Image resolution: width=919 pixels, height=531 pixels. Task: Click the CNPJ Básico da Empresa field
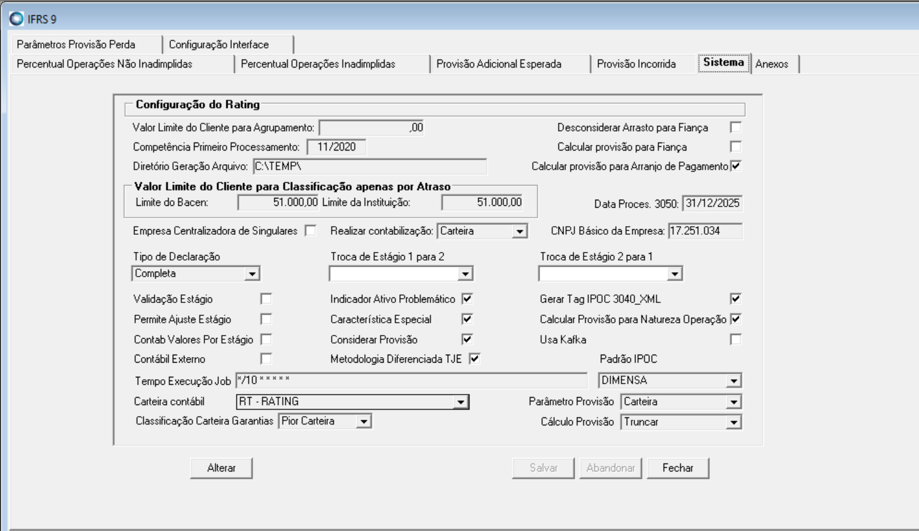706,231
